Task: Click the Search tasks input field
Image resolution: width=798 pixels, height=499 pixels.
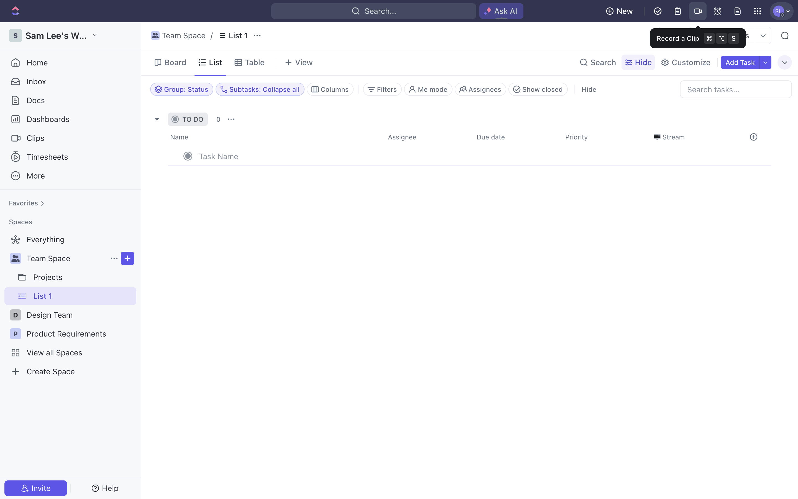Action: tap(735, 90)
